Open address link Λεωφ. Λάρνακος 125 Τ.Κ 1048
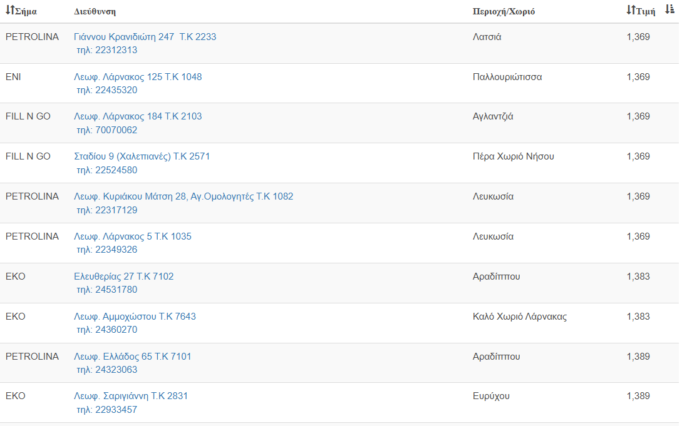 138,77
